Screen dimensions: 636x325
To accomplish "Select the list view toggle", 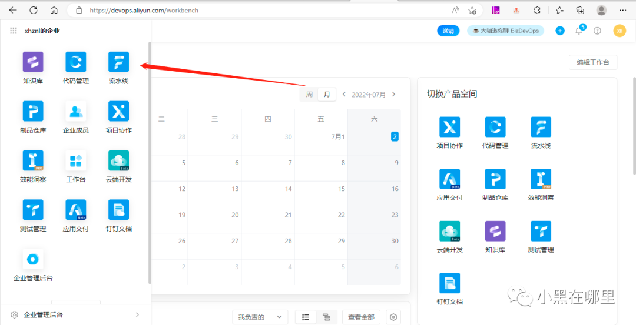I will click(306, 317).
